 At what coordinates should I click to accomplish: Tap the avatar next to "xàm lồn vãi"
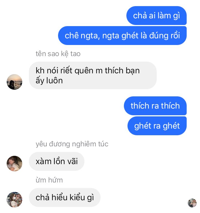[14, 163]
